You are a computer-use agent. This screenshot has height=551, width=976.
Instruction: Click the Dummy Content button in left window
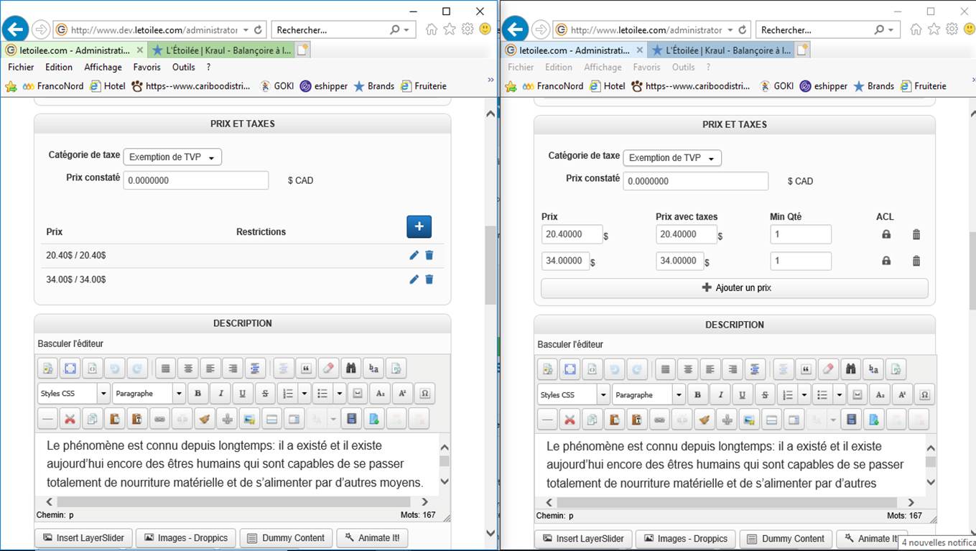tap(286, 537)
